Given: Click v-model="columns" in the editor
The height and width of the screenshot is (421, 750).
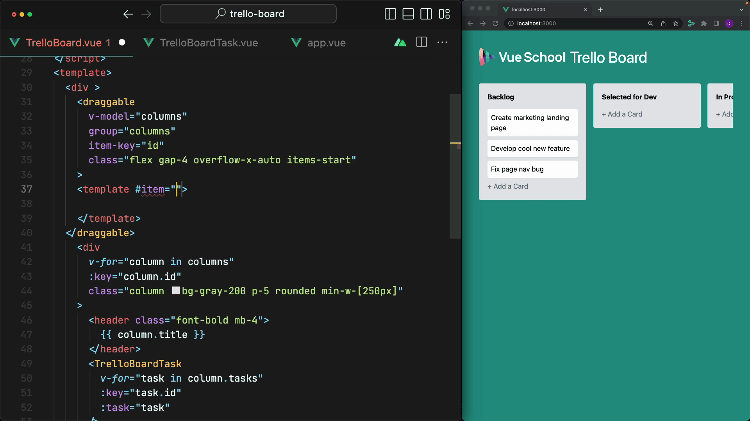Looking at the screenshot, I should pos(138,117).
